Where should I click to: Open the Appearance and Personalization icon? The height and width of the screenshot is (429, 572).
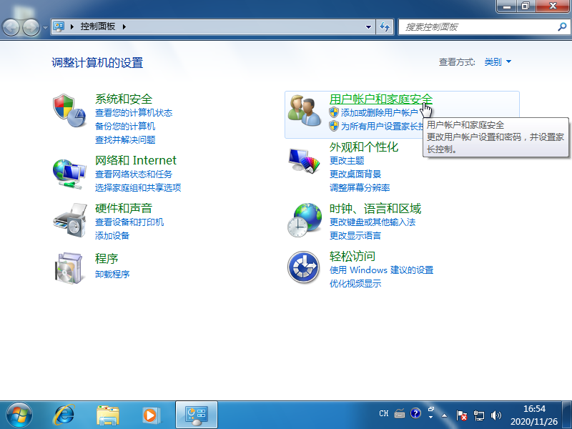304,160
